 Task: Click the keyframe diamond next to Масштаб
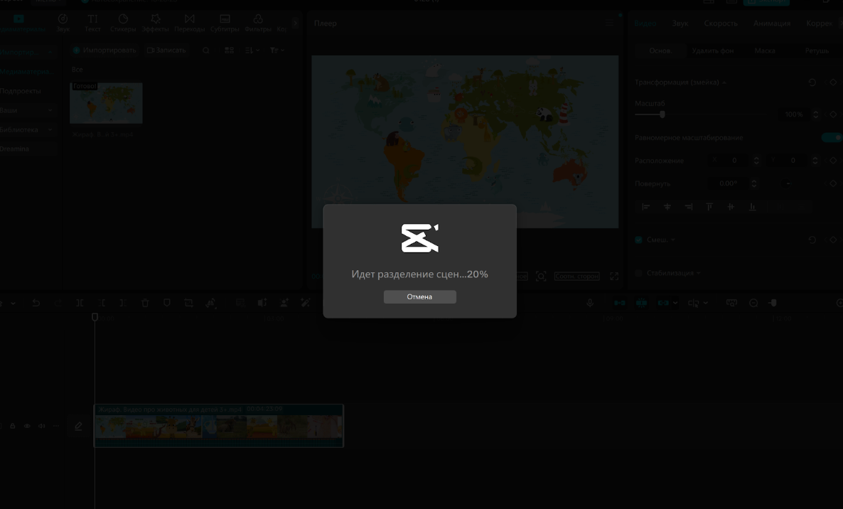(833, 114)
